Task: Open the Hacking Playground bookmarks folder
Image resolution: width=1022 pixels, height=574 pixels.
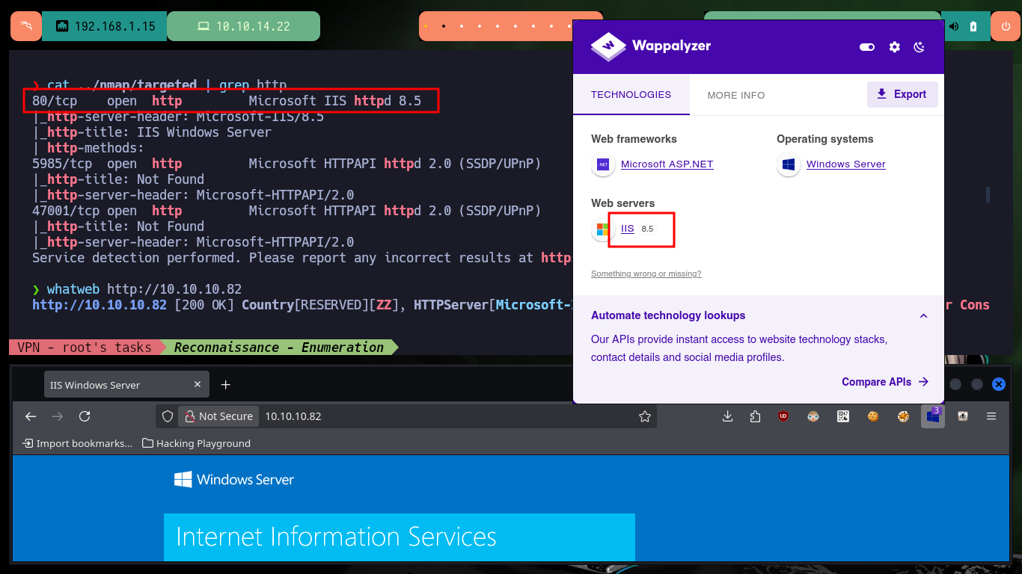Action: 196,443
